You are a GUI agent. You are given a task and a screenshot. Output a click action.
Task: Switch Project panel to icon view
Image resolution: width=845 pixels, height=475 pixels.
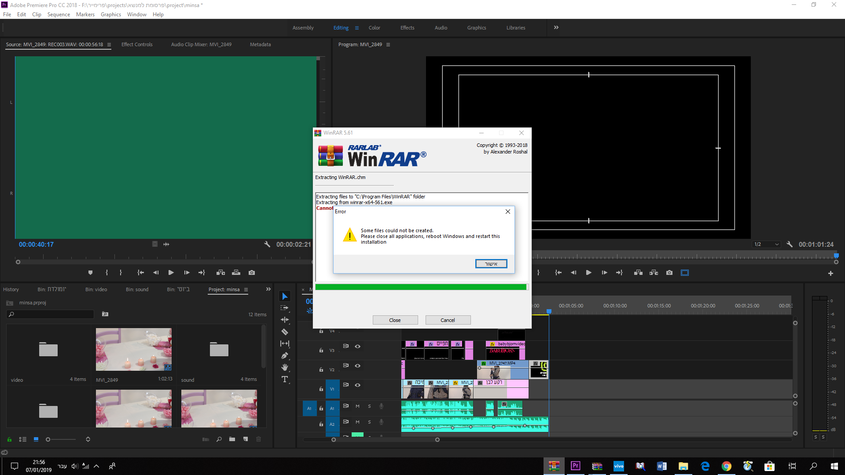(36, 439)
